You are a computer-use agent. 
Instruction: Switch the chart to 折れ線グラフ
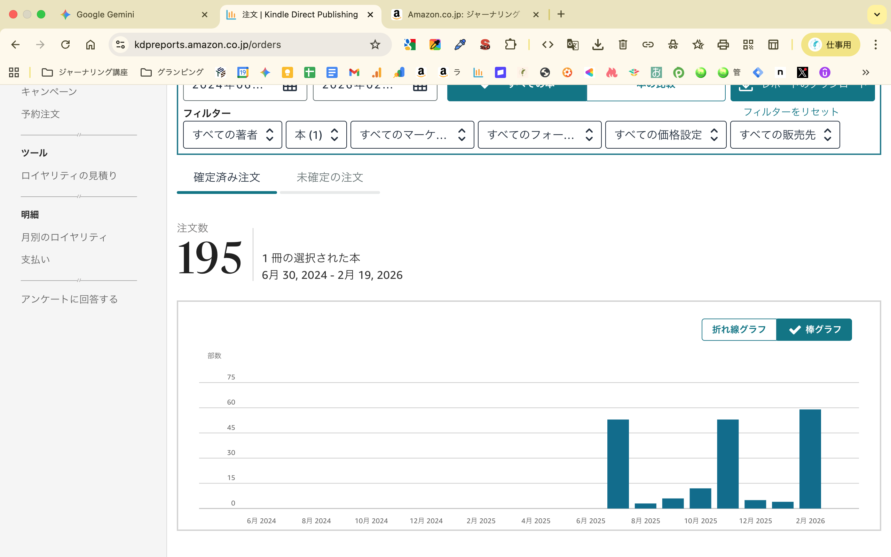coord(739,330)
